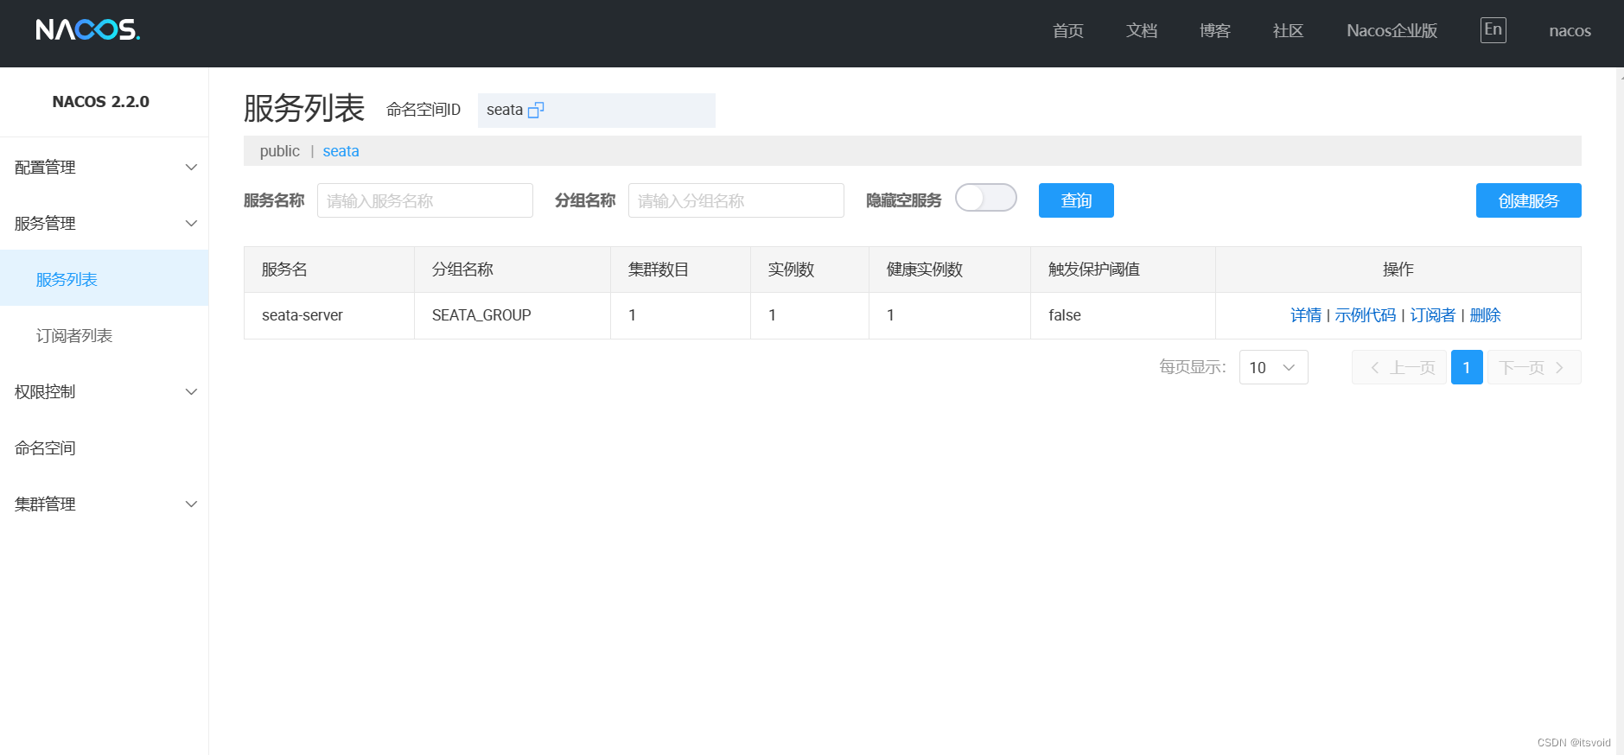Open the page size dropdown showing 10
This screenshot has width=1624, height=755.
(x=1273, y=367)
